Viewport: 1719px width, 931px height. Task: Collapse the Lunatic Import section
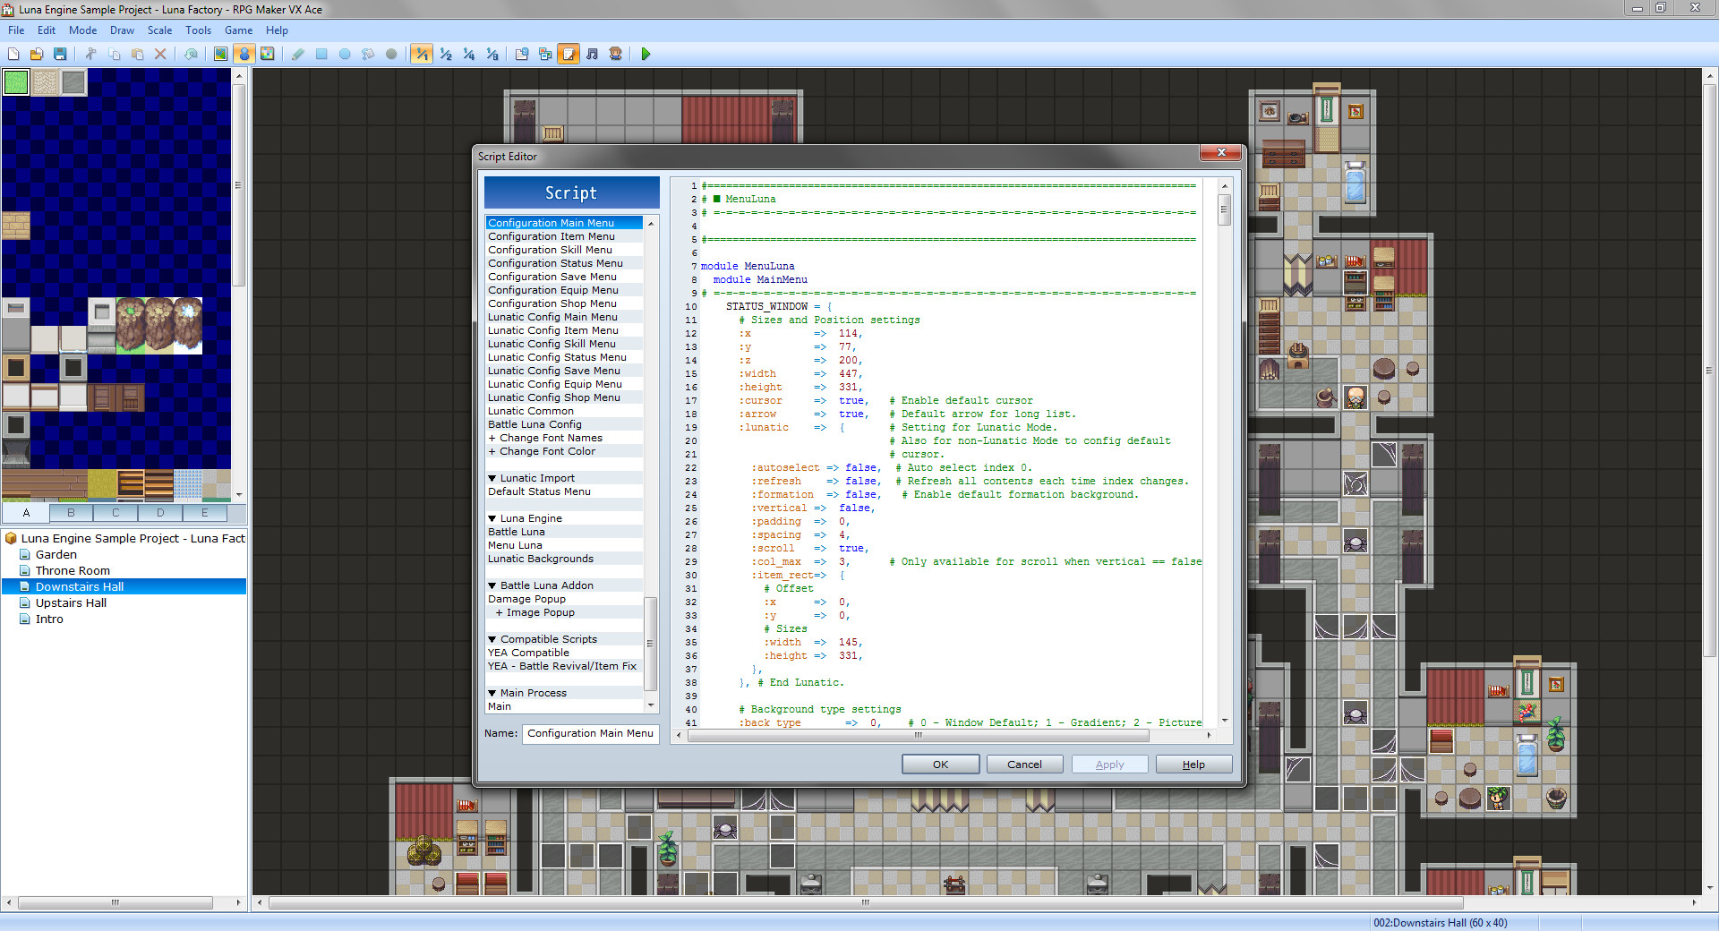pyautogui.click(x=492, y=477)
